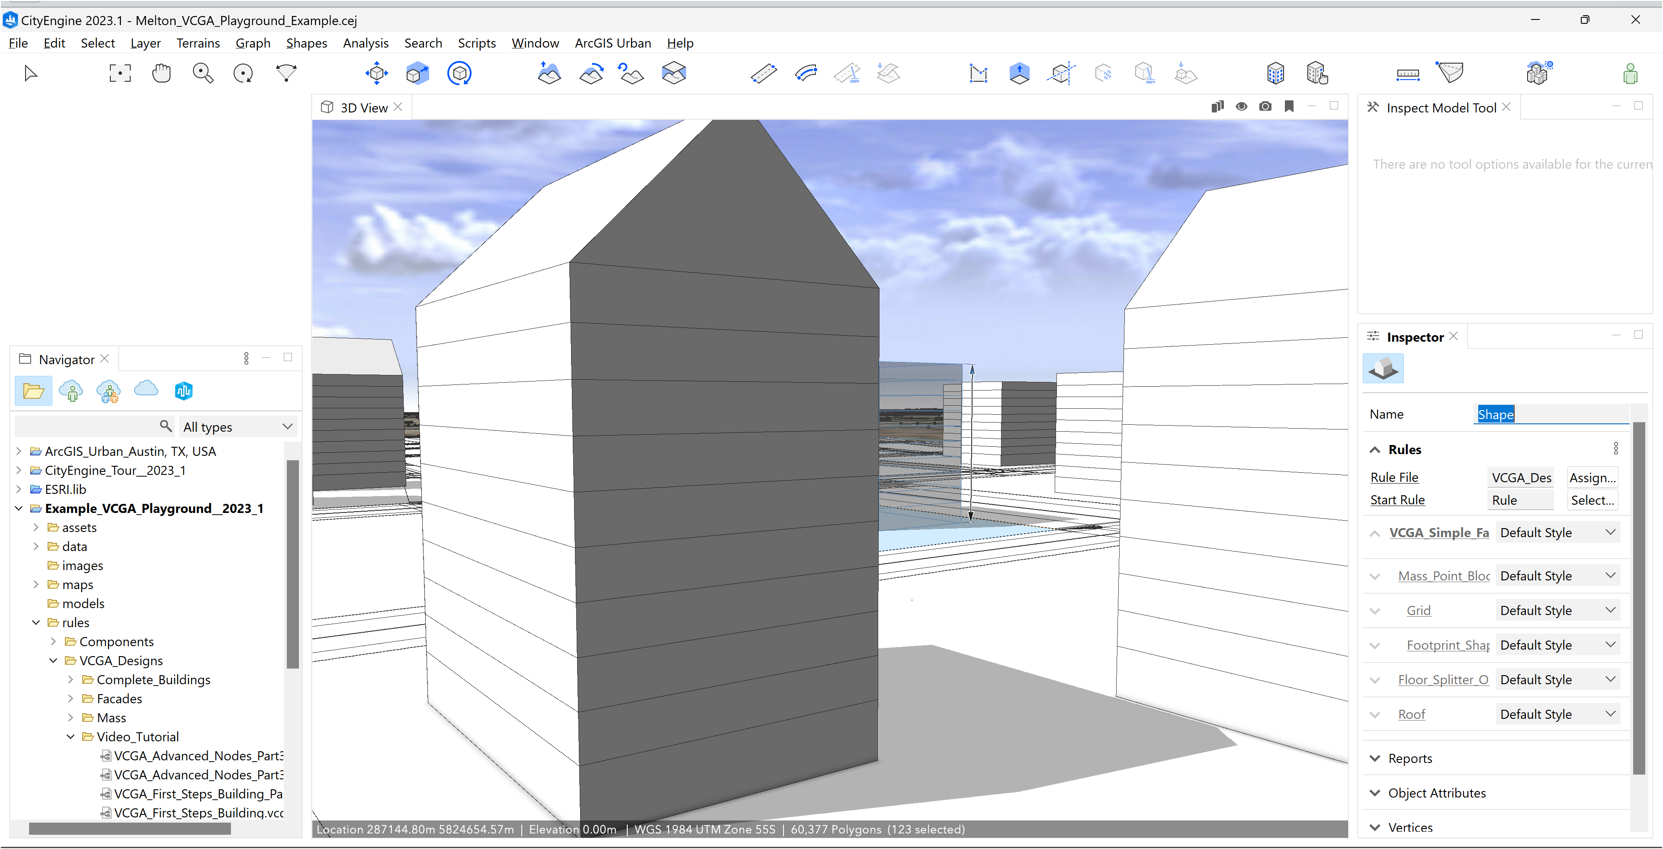
Task: Toggle visibility settings via the eye icon
Action: click(1242, 106)
